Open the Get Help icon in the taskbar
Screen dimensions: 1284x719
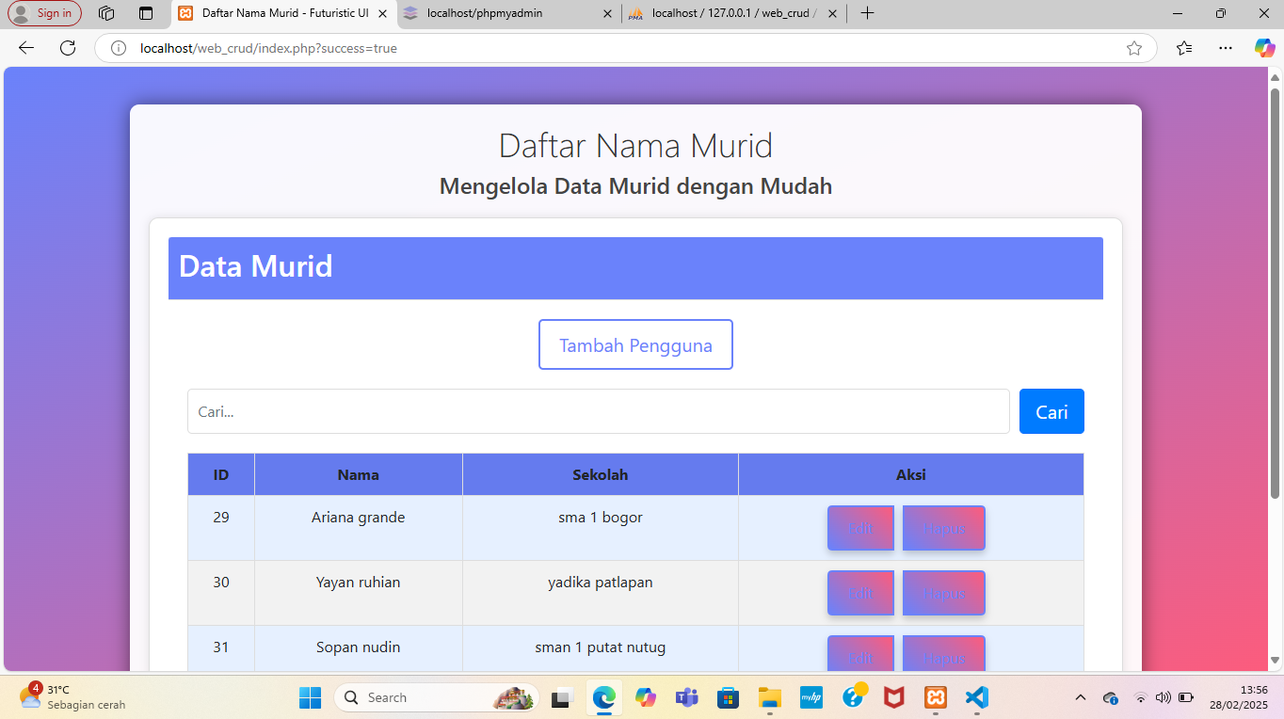tap(854, 695)
